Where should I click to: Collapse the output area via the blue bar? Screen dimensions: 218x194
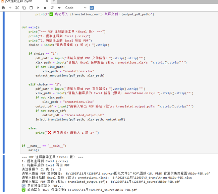click(x=4, y=173)
